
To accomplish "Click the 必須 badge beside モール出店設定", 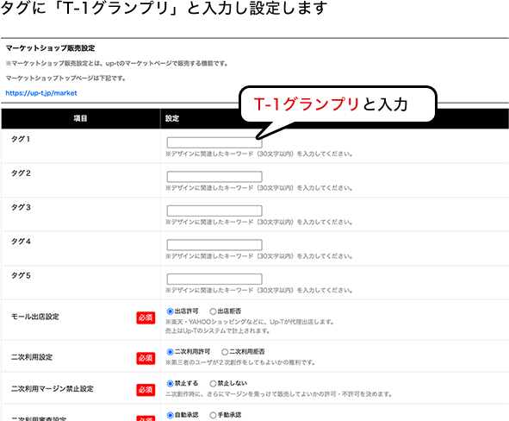I will [146, 317].
